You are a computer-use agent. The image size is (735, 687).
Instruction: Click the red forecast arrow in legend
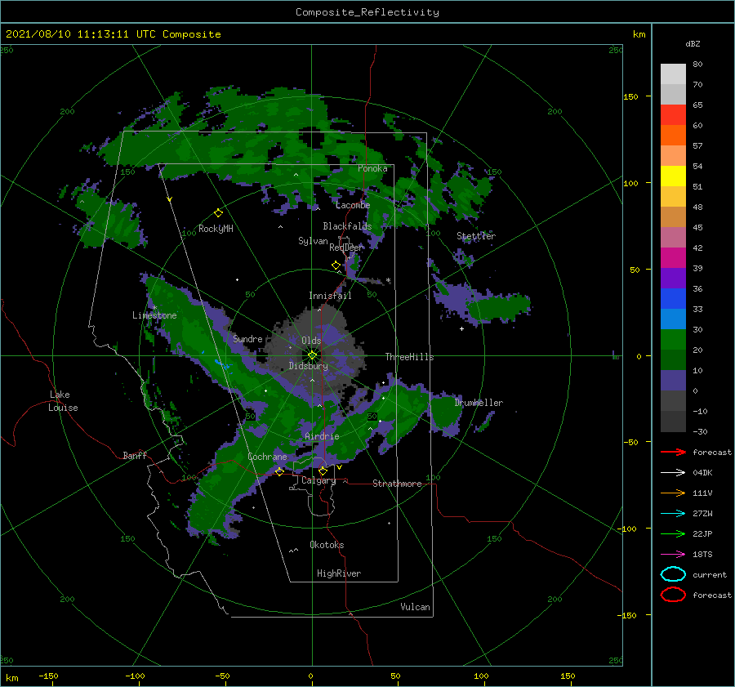click(x=673, y=452)
